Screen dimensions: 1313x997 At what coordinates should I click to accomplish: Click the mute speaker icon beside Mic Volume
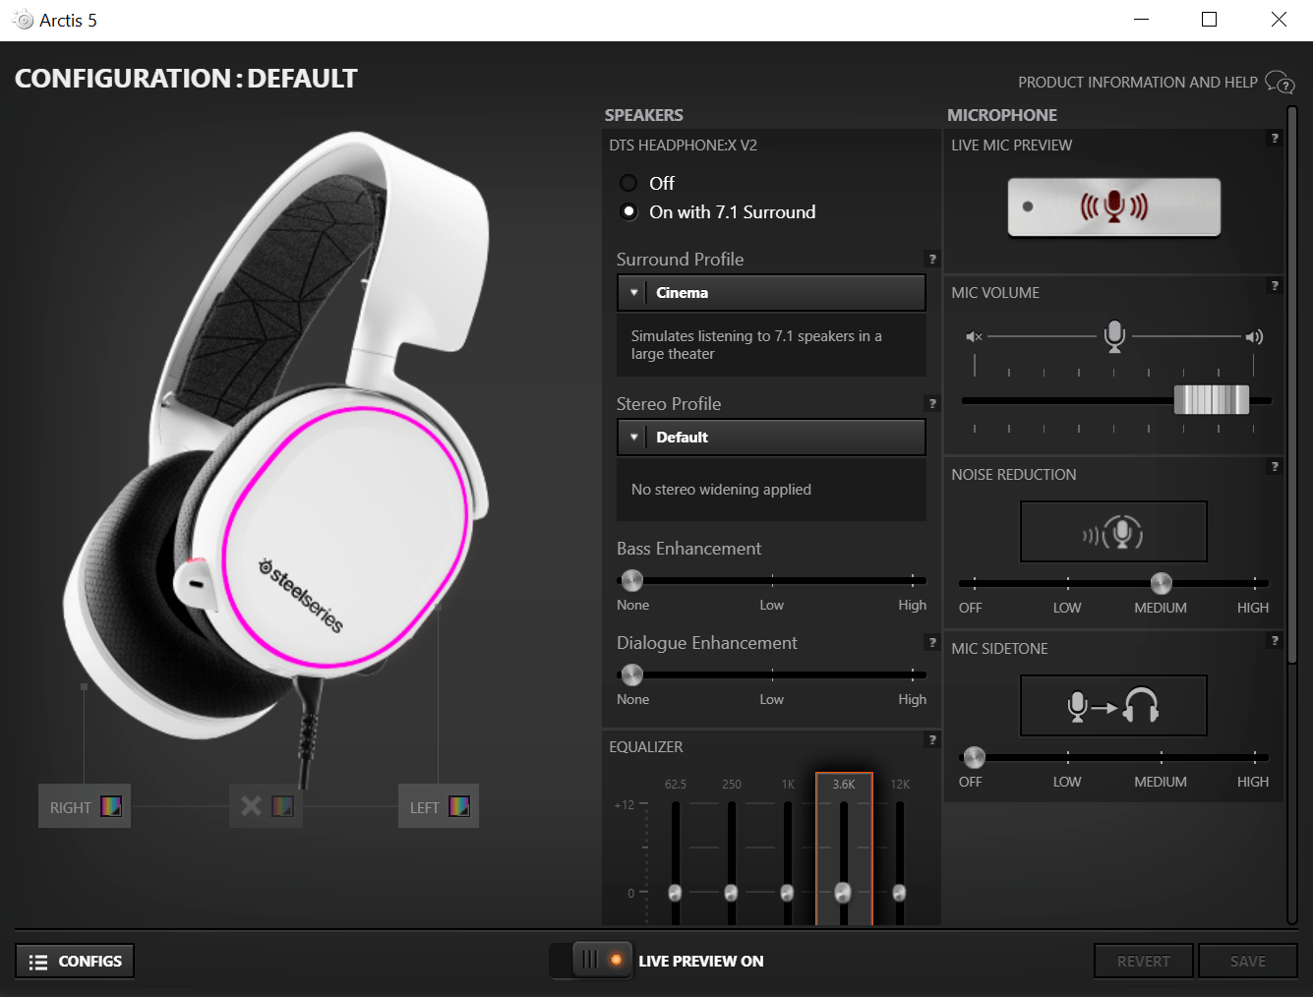[x=973, y=336]
